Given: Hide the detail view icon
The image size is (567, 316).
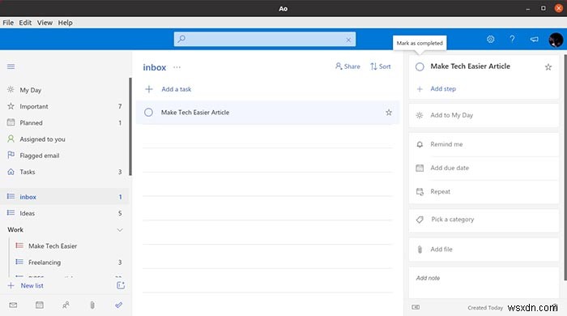Looking at the screenshot, I should (x=416, y=307).
